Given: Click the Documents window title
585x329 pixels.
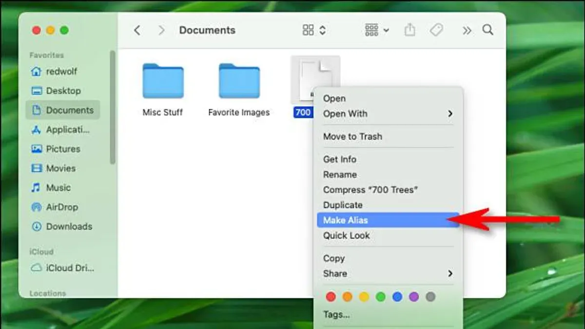Looking at the screenshot, I should (x=207, y=30).
